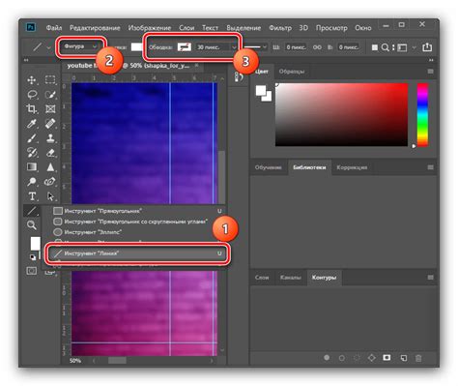This screenshot has height=386, width=458.
Task: Select the Crop tool
Action: pyautogui.click(x=32, y=109)
